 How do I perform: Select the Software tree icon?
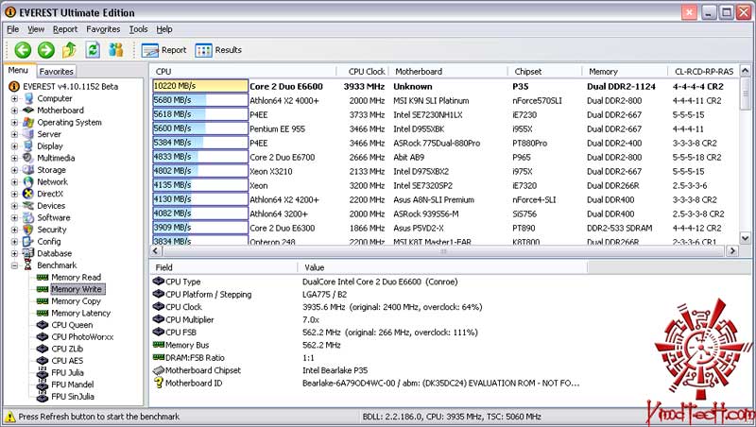(x=28, y=217)
